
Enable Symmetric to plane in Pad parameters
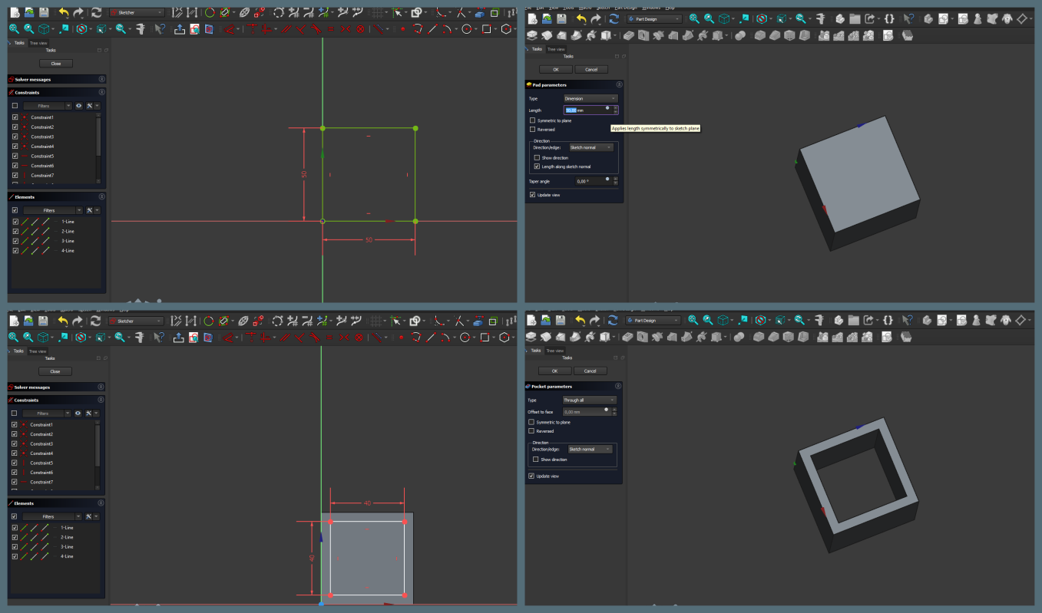tap(532, 120)
